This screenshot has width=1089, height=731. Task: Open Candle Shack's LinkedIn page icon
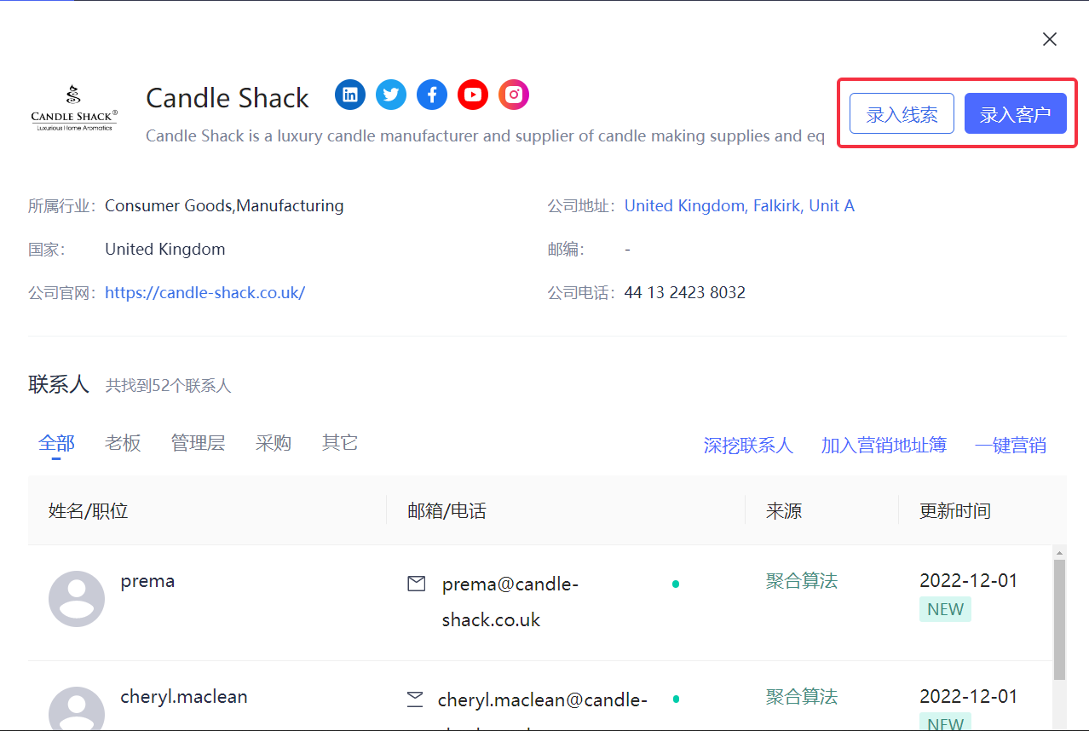pos(350,95)
